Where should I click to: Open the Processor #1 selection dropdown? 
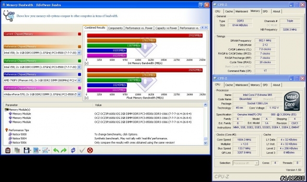(257, 163)
